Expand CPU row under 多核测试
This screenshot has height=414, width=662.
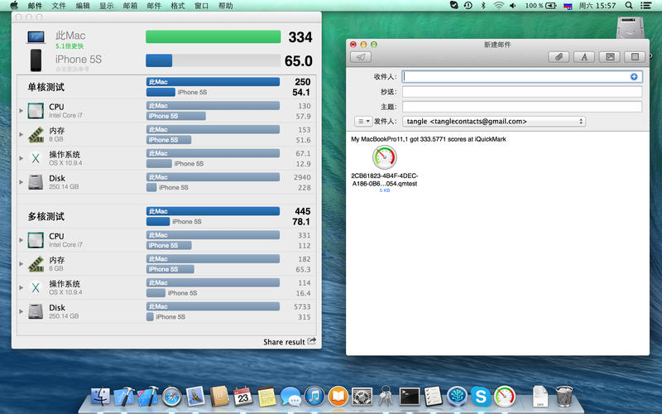[x=21, y=240]
